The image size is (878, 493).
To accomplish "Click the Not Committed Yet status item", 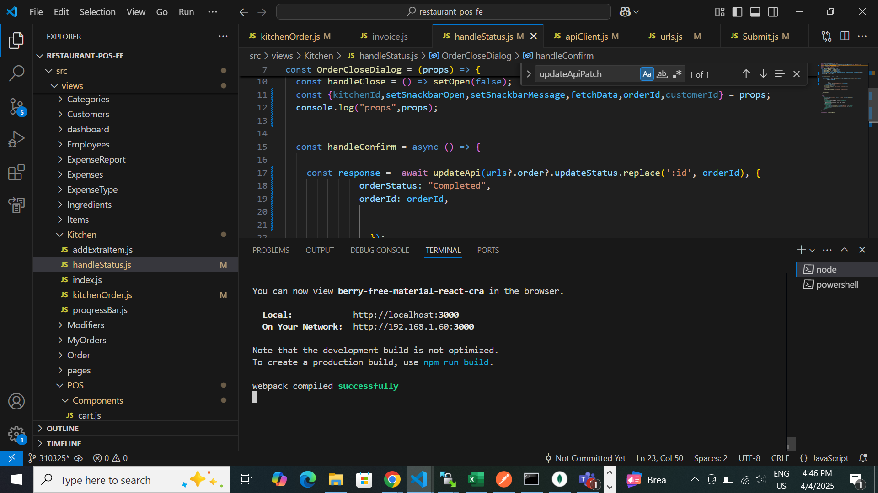I will pyautogui.click(x=585, y=458).
